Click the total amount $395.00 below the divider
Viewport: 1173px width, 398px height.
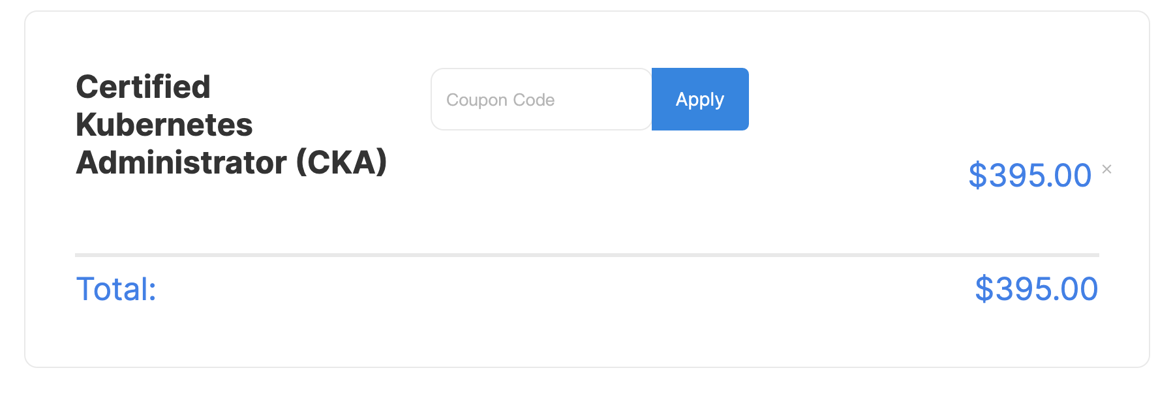1037,289
